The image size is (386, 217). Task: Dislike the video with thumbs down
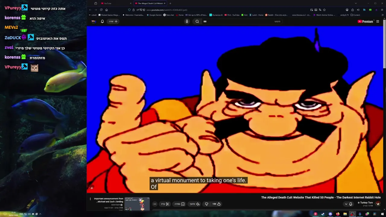pos(207,204)
